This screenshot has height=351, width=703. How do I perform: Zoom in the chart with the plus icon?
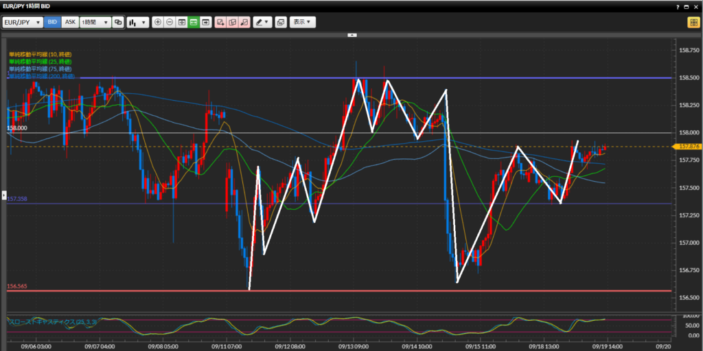point(158,22)
